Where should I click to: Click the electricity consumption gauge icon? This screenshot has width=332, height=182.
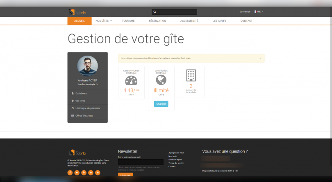click(x=131, y=80)
